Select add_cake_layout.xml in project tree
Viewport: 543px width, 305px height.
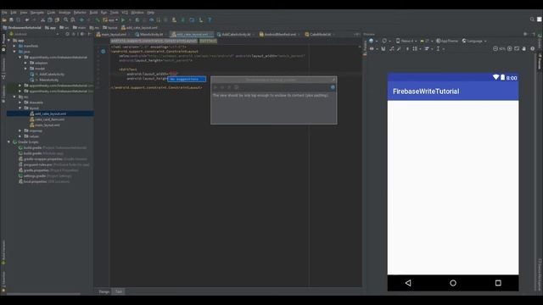point(50,114)
